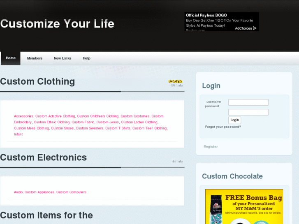Viewport: 299px width, 224px height.
Task: Click the UPDATED! badge near Custom Clothing
Action: (176, 81)
